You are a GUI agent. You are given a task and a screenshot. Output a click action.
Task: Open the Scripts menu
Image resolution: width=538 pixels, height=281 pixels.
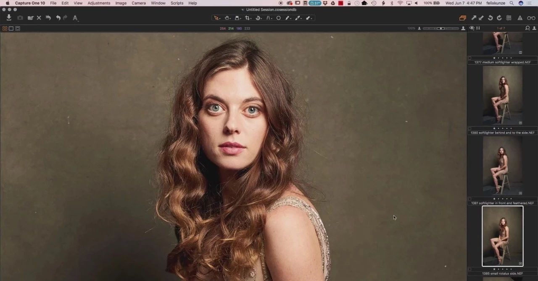(x=177, y=3)
